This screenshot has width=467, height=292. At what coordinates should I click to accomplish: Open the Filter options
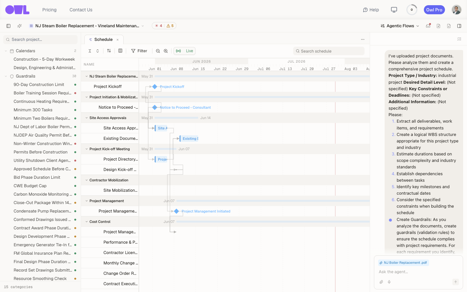[139, 51]
